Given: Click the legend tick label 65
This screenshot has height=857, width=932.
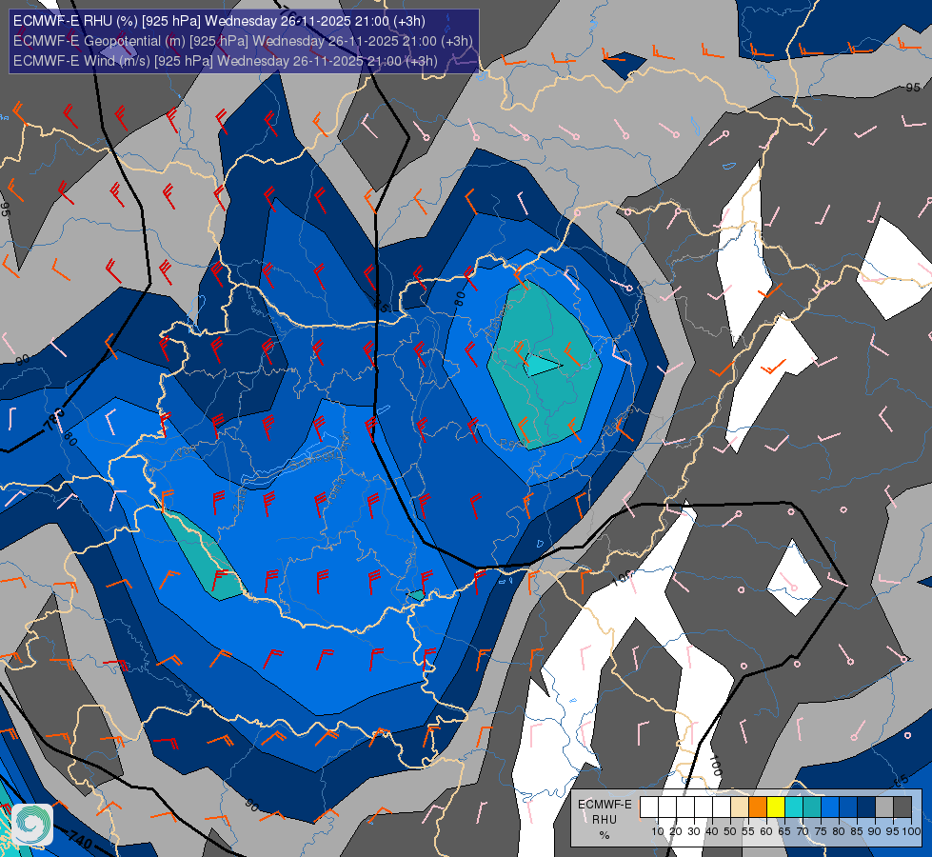Looking at the screenshot, I should click(x=784, y=831).
